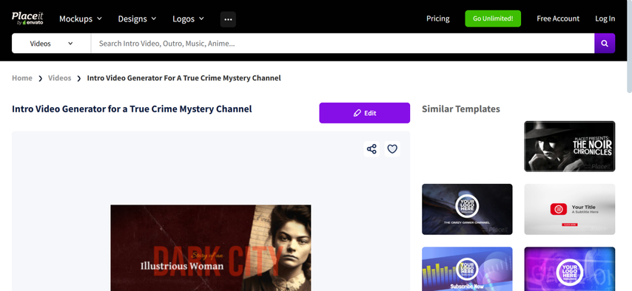Image resolution: width=632 pixels, height=291 pixels.
Task: Expand the Logos menu
Action: 188,19
